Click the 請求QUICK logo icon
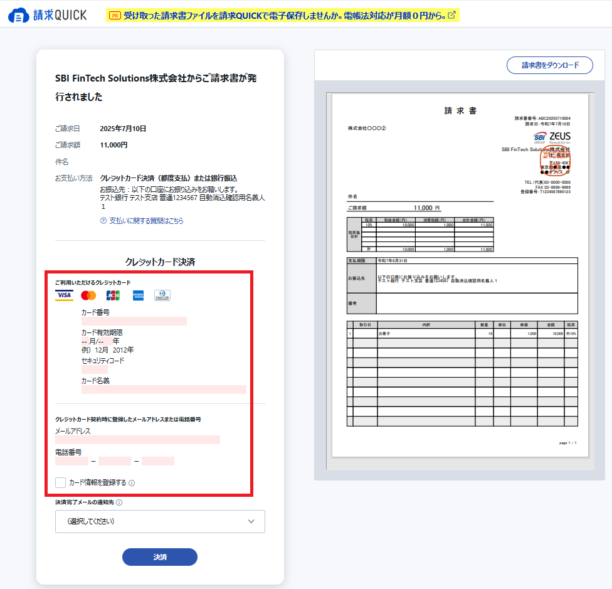 pos(18,15)
